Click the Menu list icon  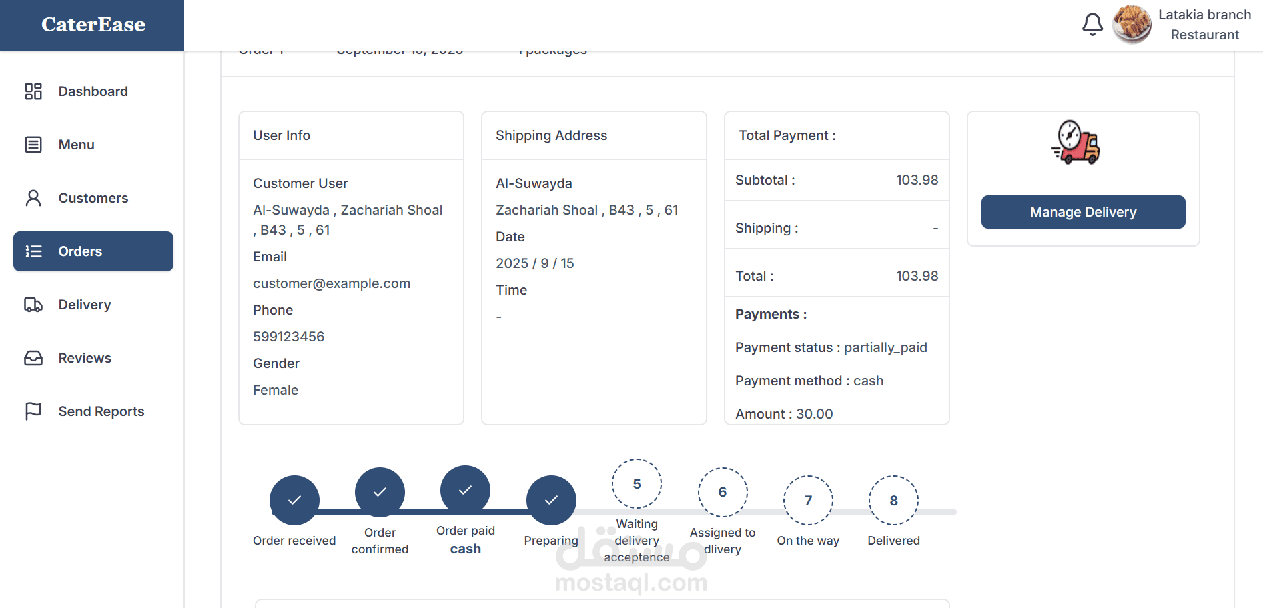(33, 145)
